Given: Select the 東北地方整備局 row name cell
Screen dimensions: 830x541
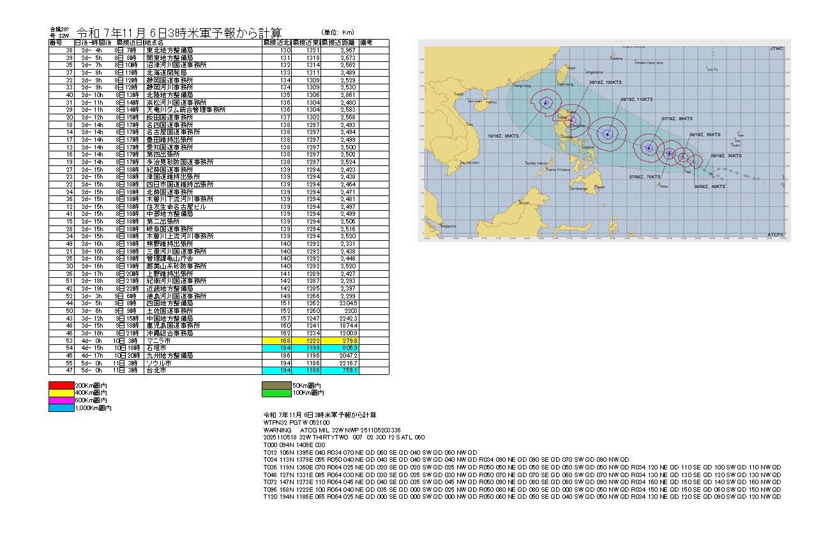Looking at the screenshot, I should pyautogui.click(x=203, y=50).
